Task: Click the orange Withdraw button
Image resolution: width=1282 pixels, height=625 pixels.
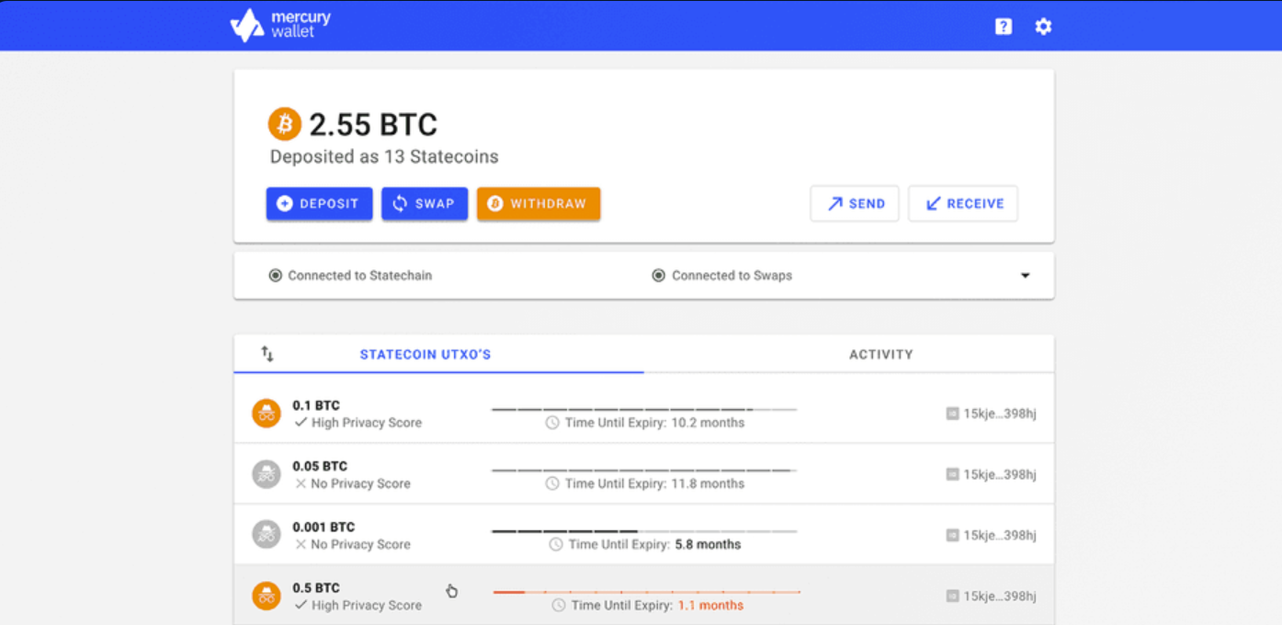Action: pos(539,204)
